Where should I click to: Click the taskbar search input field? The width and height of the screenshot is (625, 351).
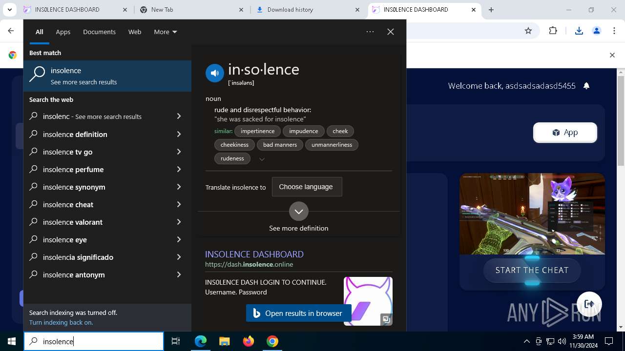point(94,341)
